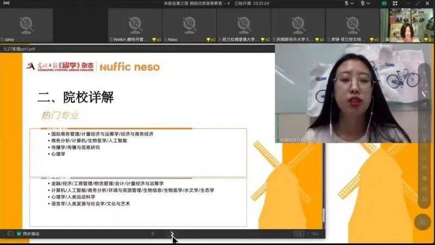Open the microphone options dropdown arrow
Image resolution: width=435 pixels, height=245 pixels.
[x=352, y=3]
